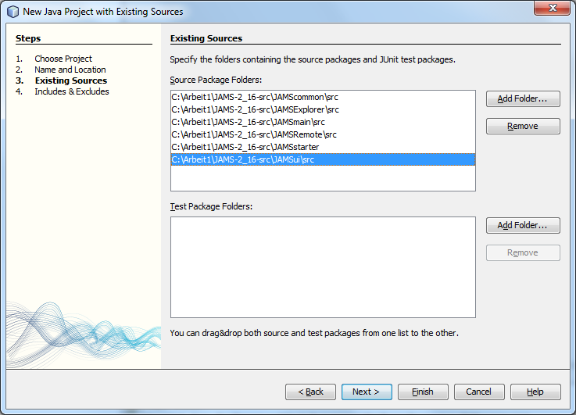Click the NetBeans cube icon in title bar

click(13, 12)
